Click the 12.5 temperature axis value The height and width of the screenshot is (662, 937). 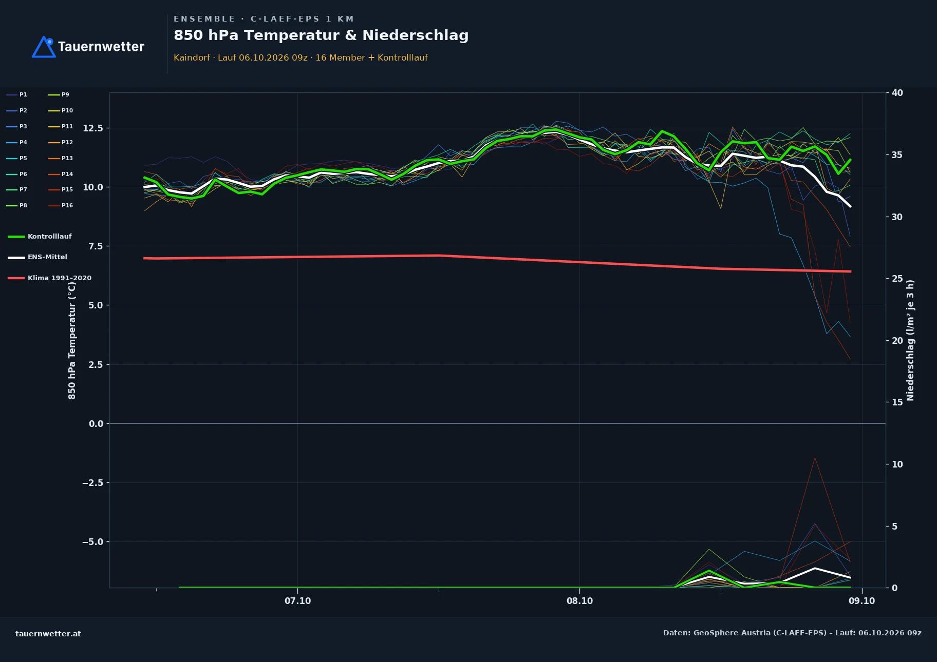coord(93,128)
